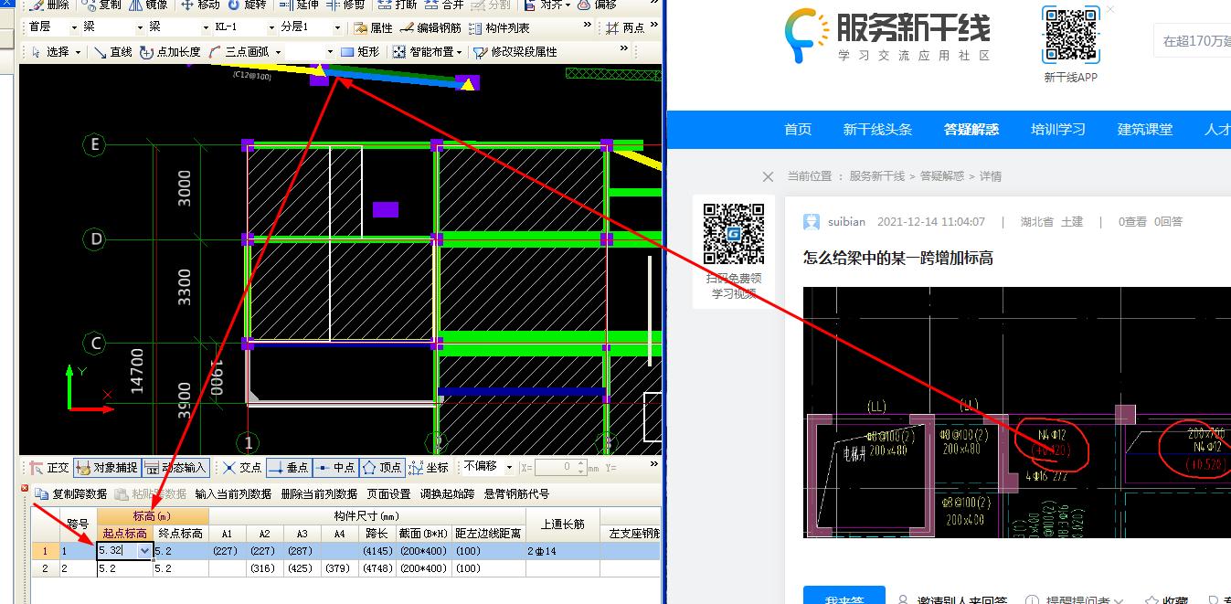This screenshot has height=604, width=1231.
Task: Click the 合并 (merge) tool
Action: (443, 5)
